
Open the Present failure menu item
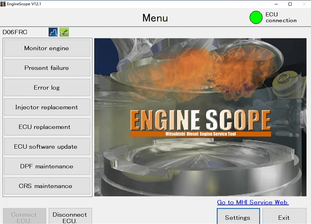[47, 68]
